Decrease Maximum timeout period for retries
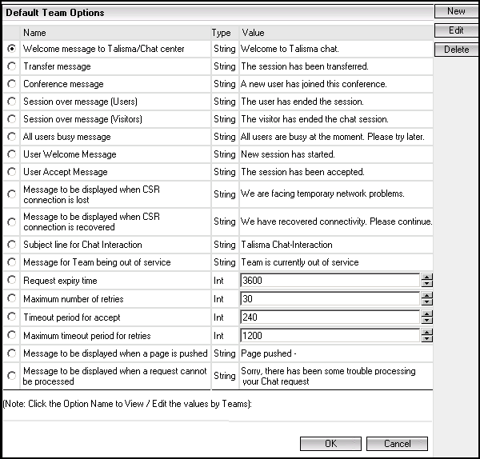Screen dimensions: 480x459 pyautogui.click(x=426, y=338)
